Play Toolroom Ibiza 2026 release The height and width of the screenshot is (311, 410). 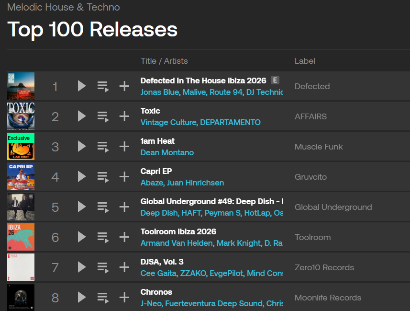point(82,237)
